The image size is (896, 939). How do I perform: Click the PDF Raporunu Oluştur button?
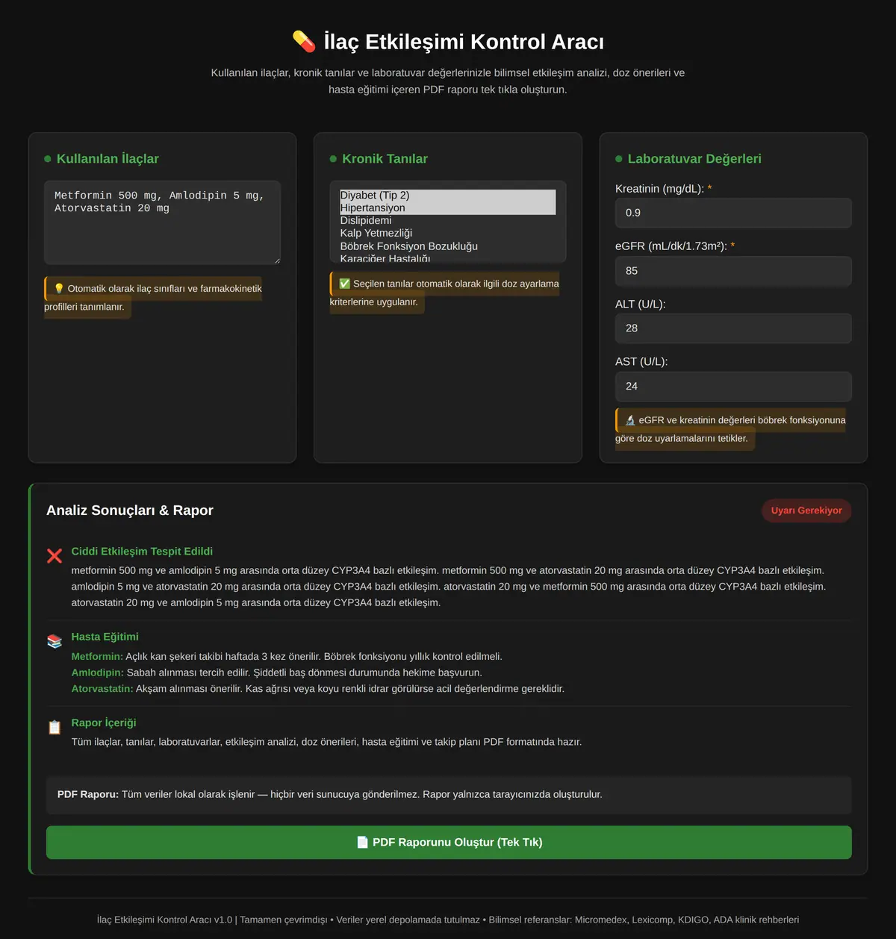(x=449, y=843)
